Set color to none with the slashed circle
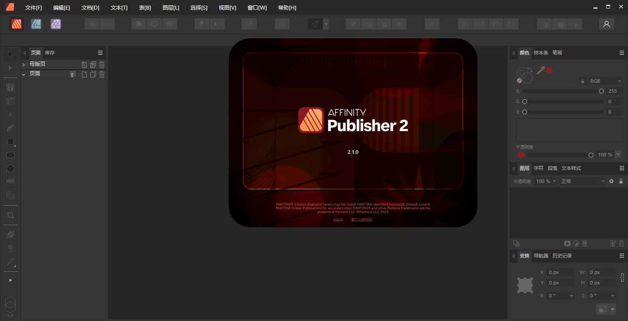628x321 pixels. click(519, 81)
